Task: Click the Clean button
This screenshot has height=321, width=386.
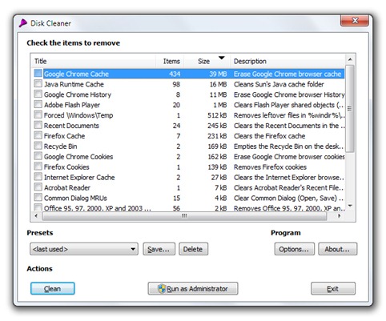Action: pos(53,288)
